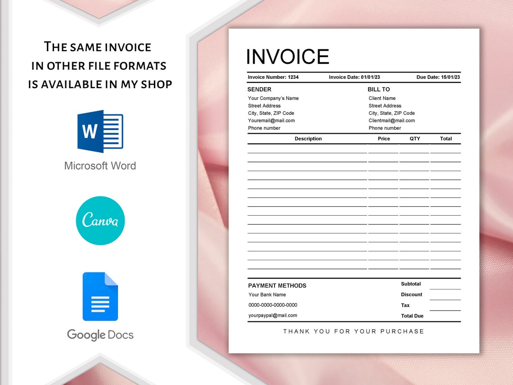The image size is (513, 385).
Task: Open the Google Docs icon
Action: (x=100, y=296)
